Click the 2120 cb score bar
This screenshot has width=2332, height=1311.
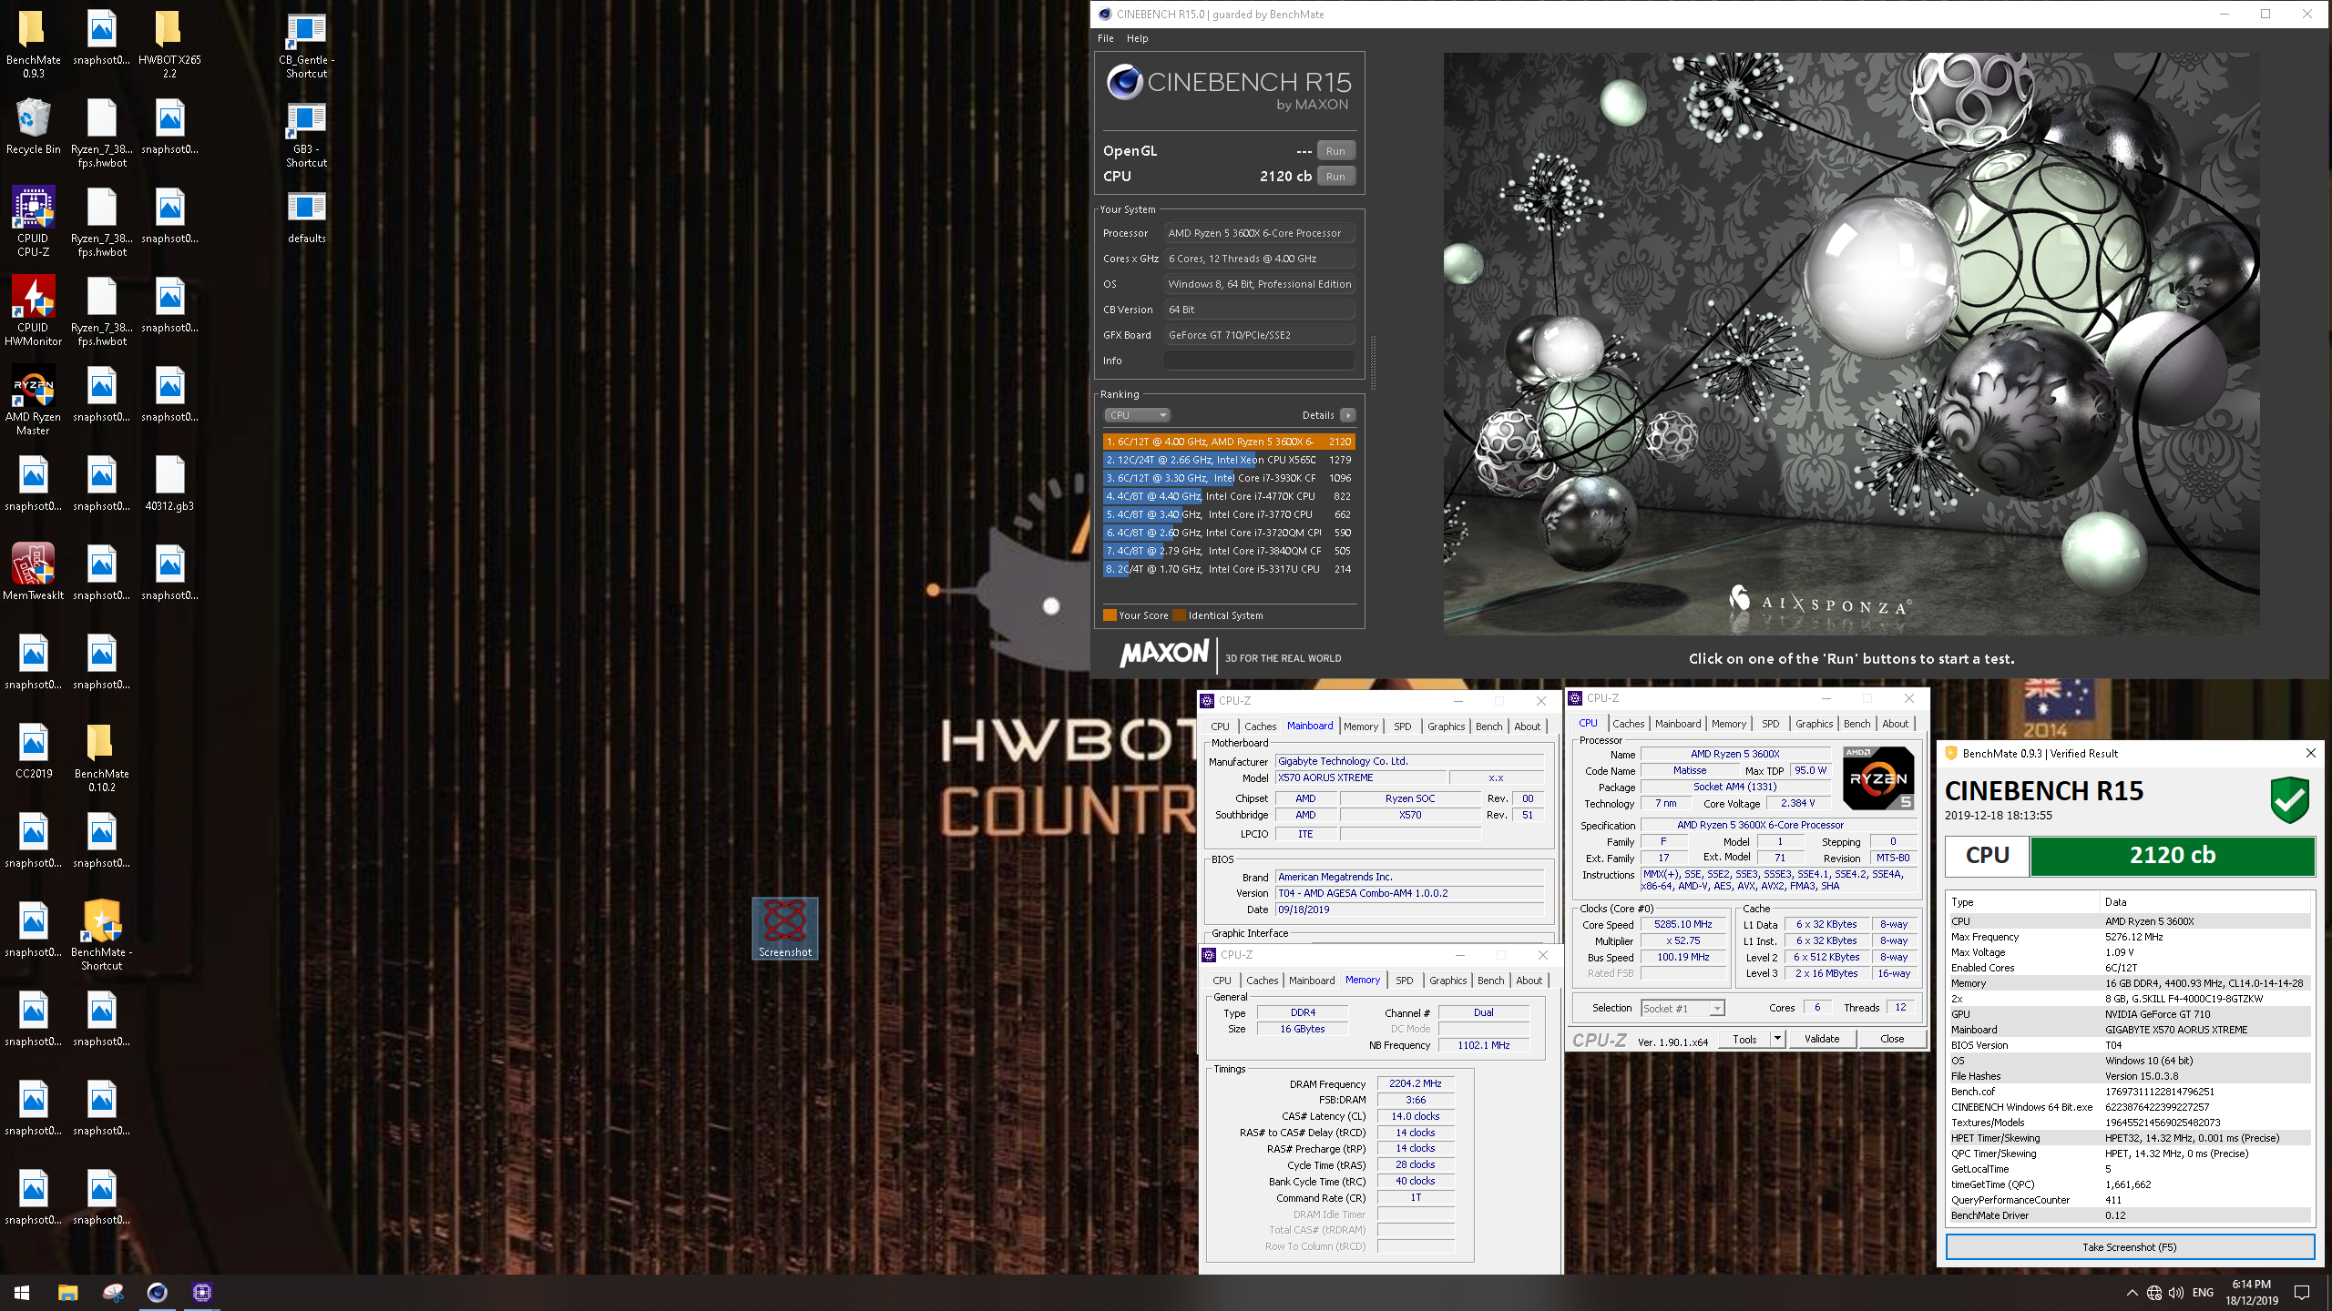[2173, 855]
